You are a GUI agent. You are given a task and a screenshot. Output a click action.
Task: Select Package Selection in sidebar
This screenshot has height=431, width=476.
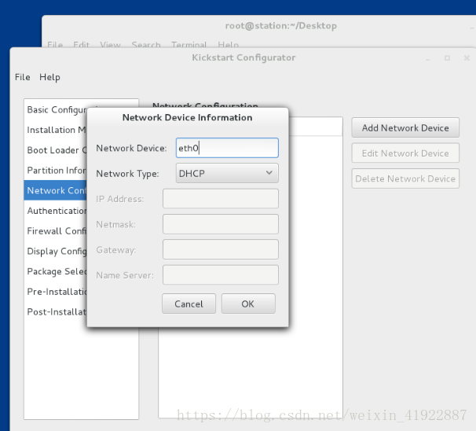click(x=56, y=271)
